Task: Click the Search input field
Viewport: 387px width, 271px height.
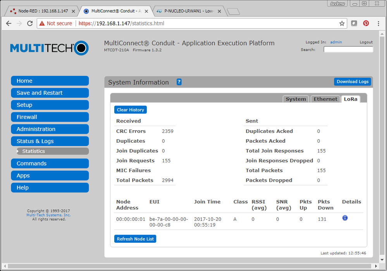Action: pyautogui.click(x=348, y=49)
